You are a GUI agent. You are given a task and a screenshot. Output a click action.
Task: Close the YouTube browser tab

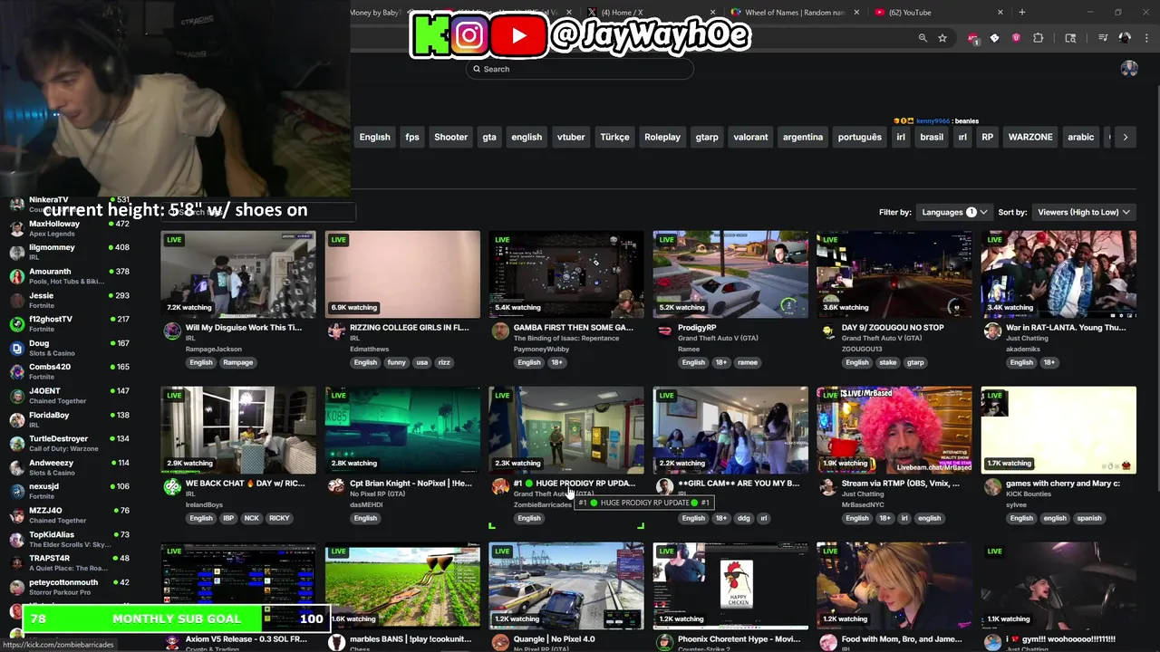point(1000,13)
